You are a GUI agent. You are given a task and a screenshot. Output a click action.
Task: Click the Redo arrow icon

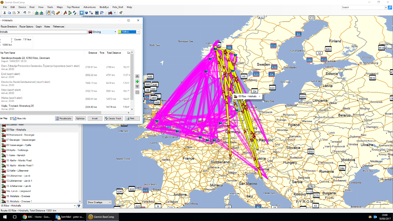coord(29,13)
